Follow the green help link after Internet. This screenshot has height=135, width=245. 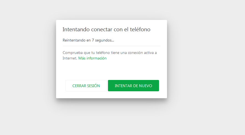(x=92, y=58)
